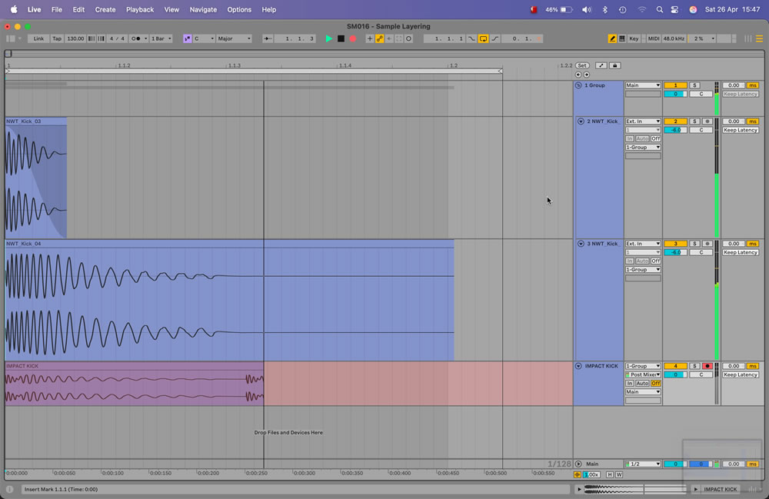Open macOS Control Center
This screenshot has width=769, height=499.
coord(675,9)
